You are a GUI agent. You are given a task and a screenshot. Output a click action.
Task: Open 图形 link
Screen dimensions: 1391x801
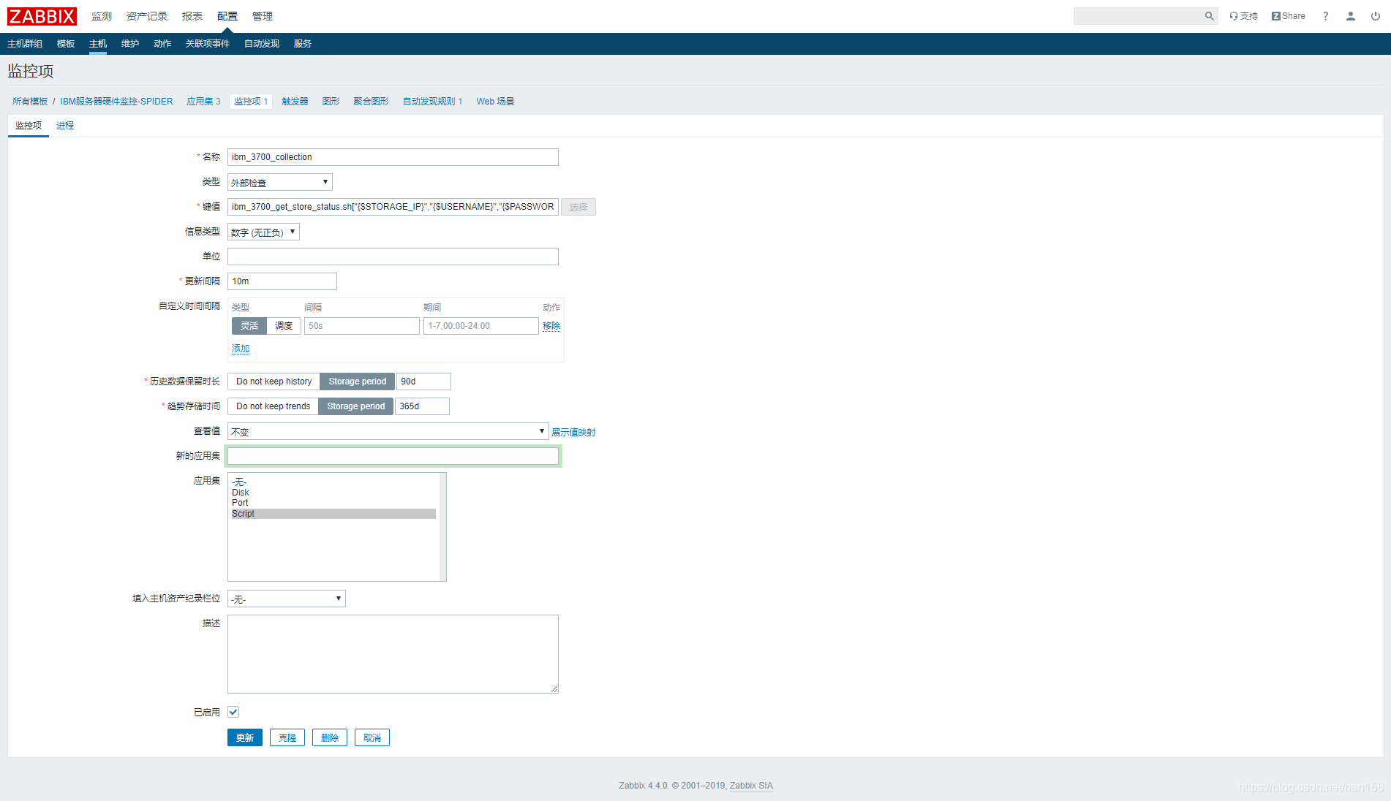pos(331,102)
